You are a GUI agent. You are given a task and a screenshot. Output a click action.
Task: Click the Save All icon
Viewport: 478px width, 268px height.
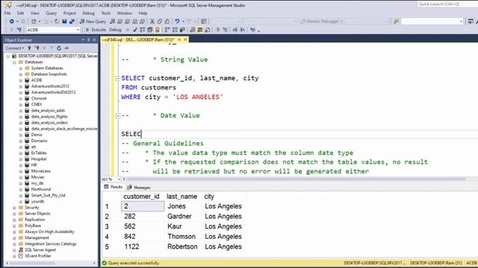(72, 22)
